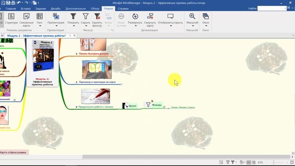The height and width of the screenshot is (166, 295).
Task: Switch to Структура outline view
Action: click(x=11, y=18)
